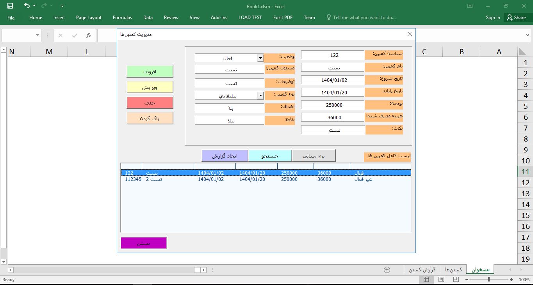Click the اهداف field containing بلا

(230, 108)
